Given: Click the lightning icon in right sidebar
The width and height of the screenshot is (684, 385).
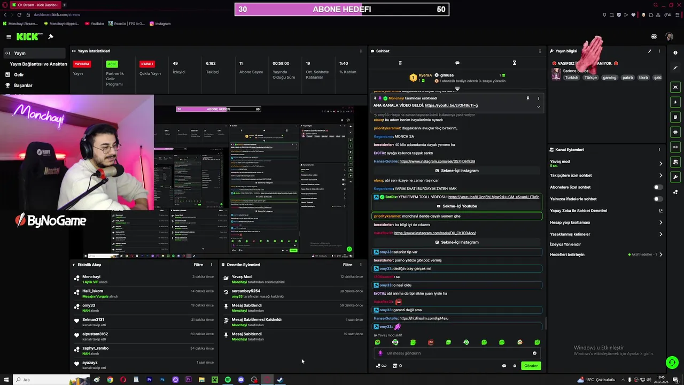Looking at the screenshot, I should (675, 102).
